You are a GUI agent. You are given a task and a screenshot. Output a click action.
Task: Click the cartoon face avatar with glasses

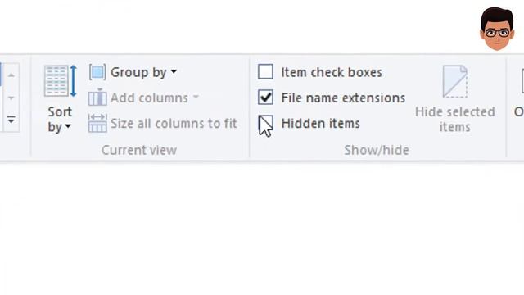tap(497, 29)
